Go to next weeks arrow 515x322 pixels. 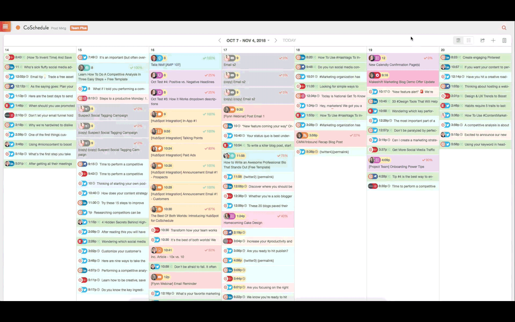[275, 41]
